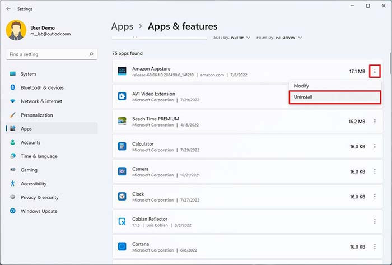Focus the Find a setting search box
Screen dimensions: 392x265
coord(52,54)
